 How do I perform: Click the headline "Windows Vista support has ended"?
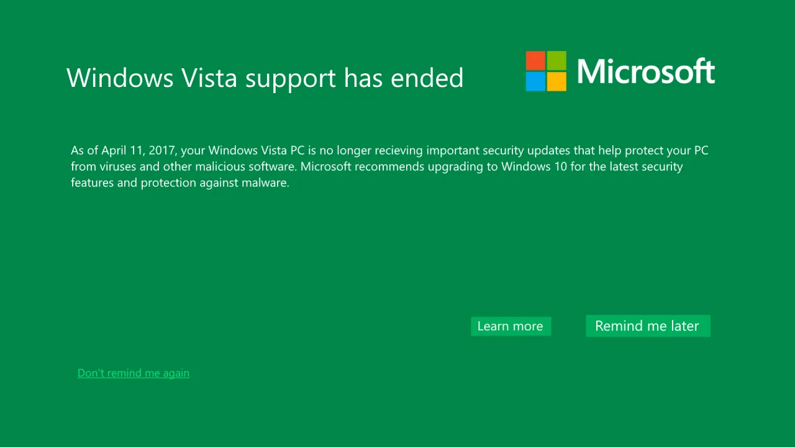pyautogui.click(x=265, y=78)
